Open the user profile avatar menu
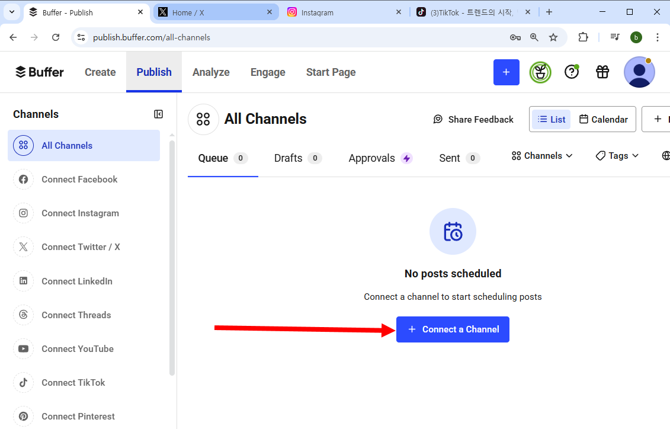670x429 pixels. [639, 72]
